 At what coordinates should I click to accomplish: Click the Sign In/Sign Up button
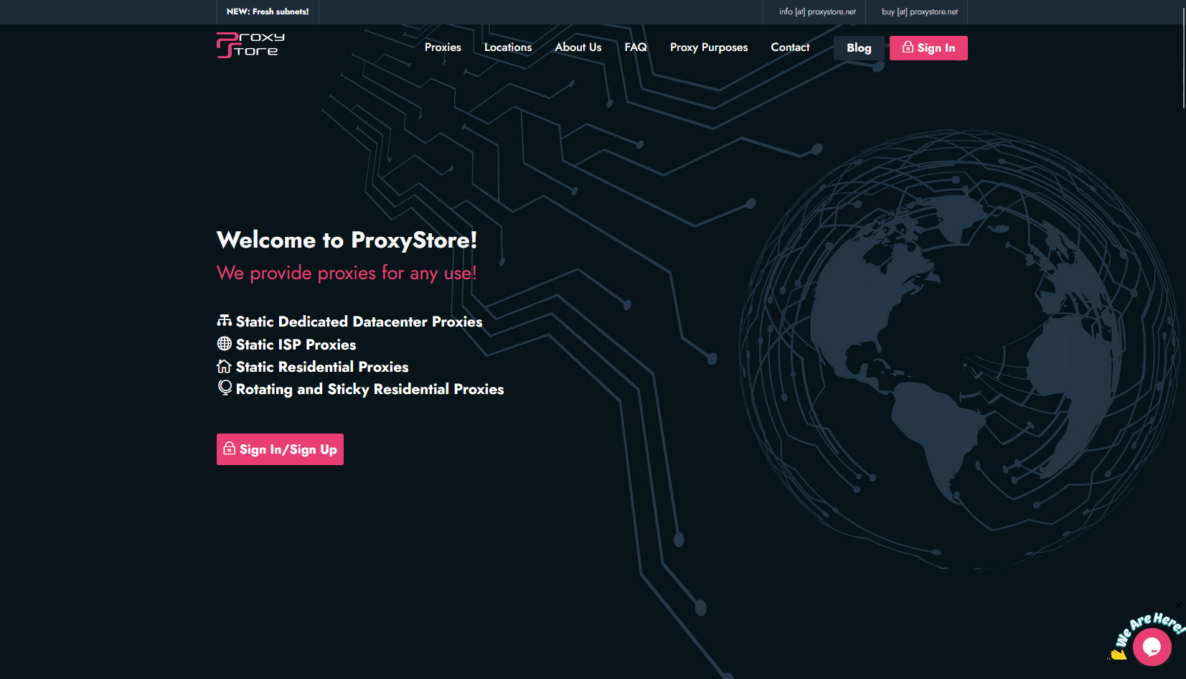pyautogui.click(x=280, y=449)
